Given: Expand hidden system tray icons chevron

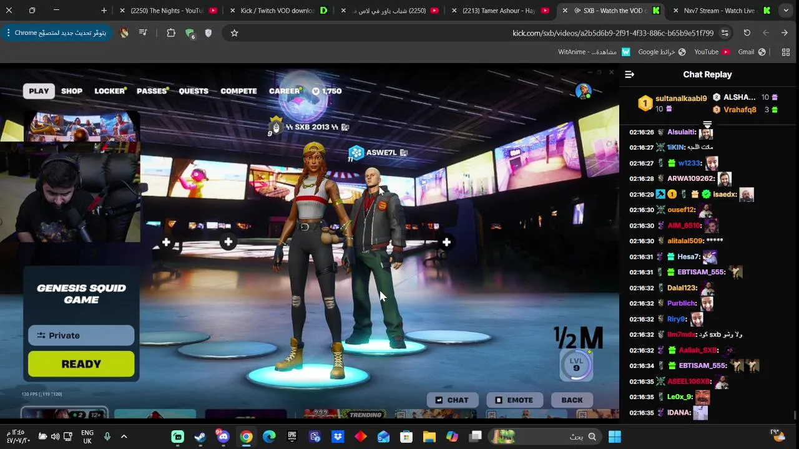Looking at the screenshot, I should tap(124, 437).
